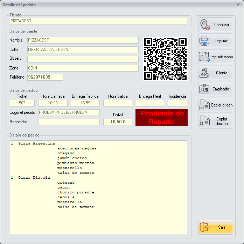Click the Total amount field
Screen dimensions: 244x244
[118, 122]
